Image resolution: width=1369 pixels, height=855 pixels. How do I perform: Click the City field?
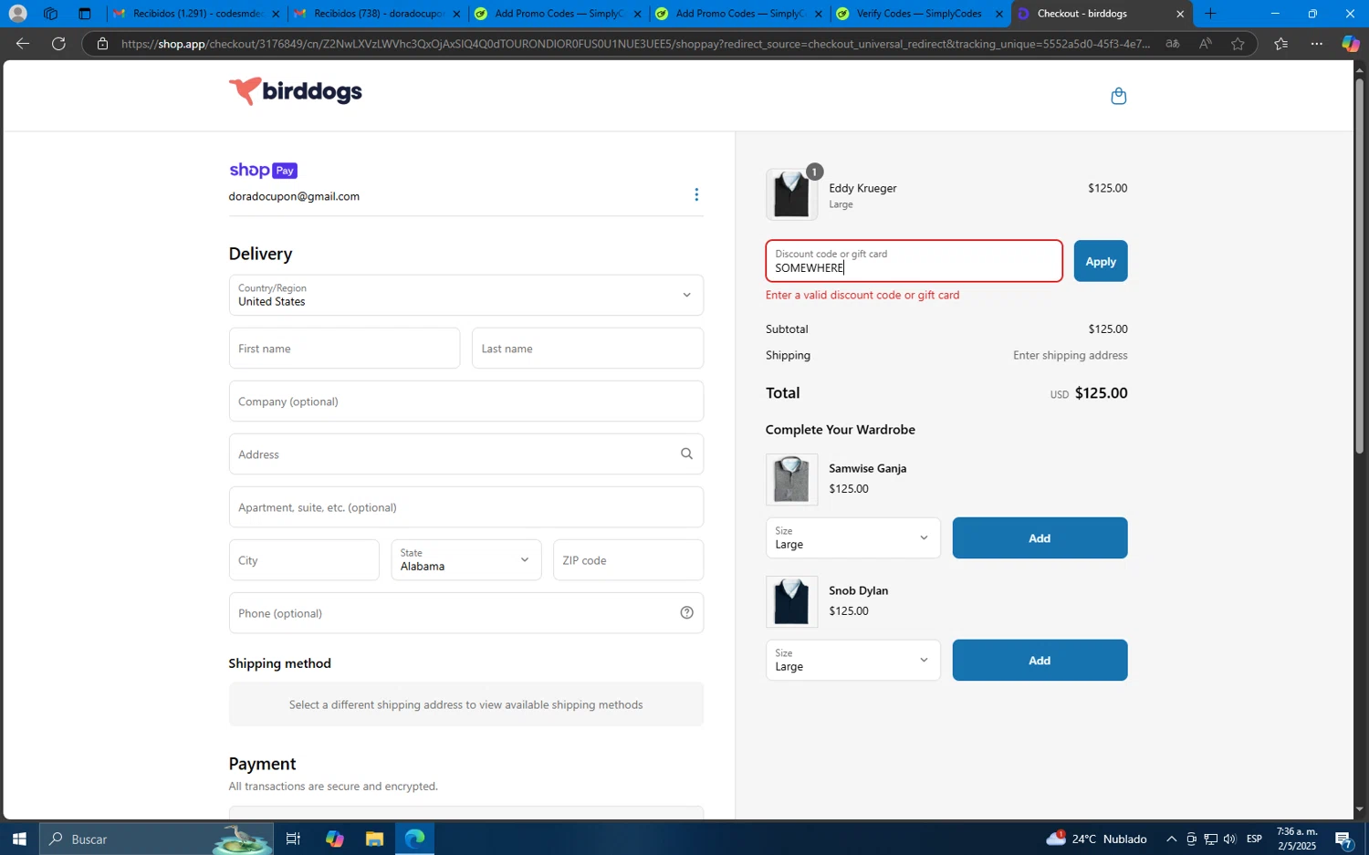(x=304, y=559)
